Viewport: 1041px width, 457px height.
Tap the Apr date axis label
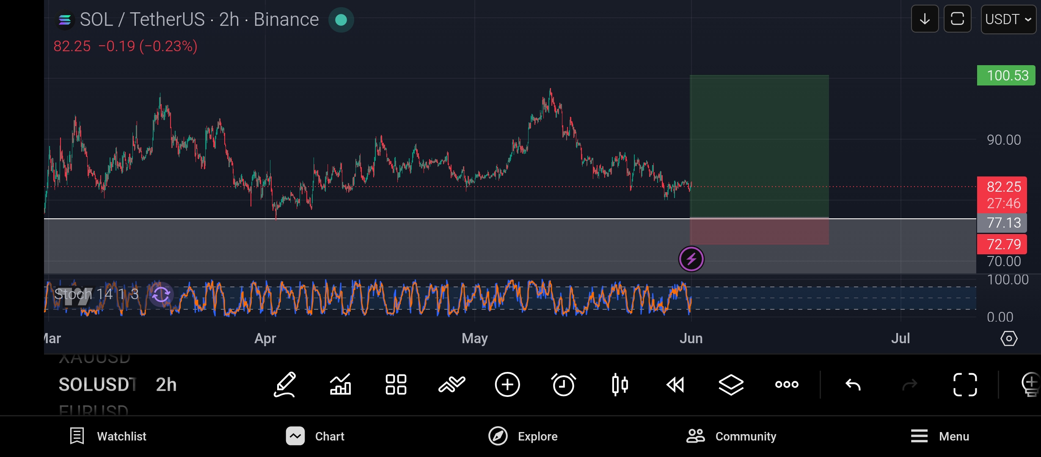(265, 339)
